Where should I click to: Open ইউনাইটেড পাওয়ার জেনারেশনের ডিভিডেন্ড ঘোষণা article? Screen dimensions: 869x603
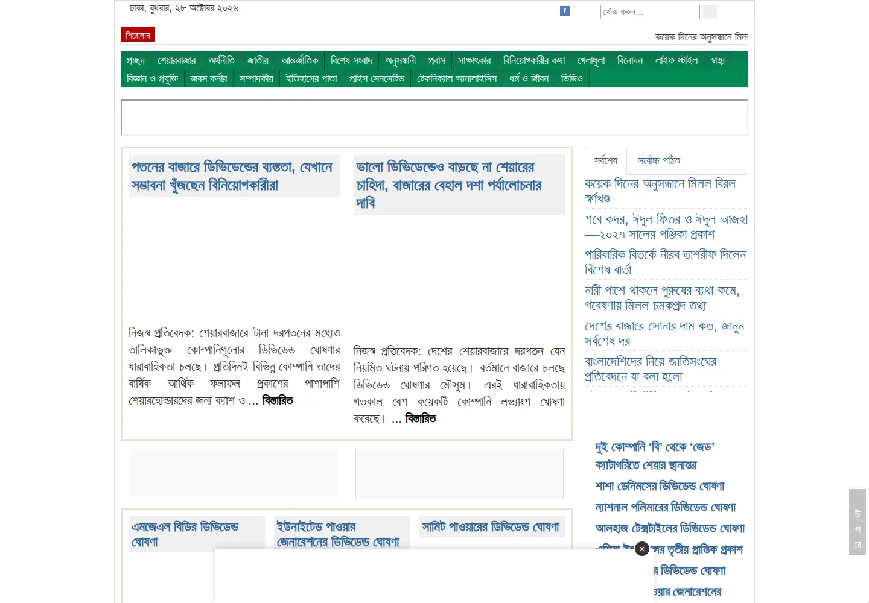click(x=338, y=534)
